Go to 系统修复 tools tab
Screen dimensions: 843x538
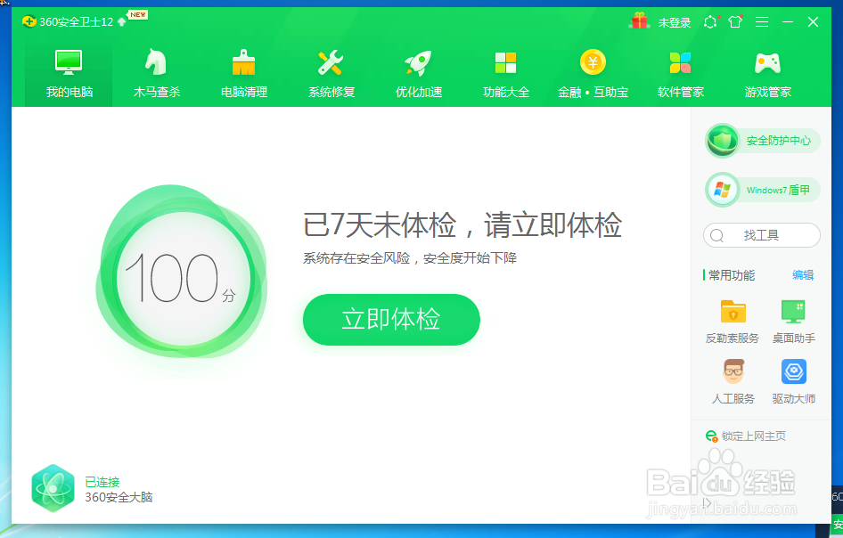pos(331,74)
